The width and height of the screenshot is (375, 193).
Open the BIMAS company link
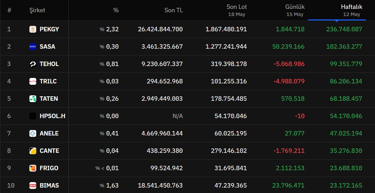[x=49, y=186]
